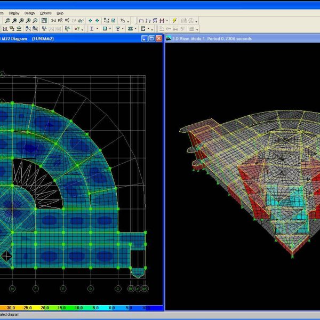Open the Design menu

coord(29,13)
